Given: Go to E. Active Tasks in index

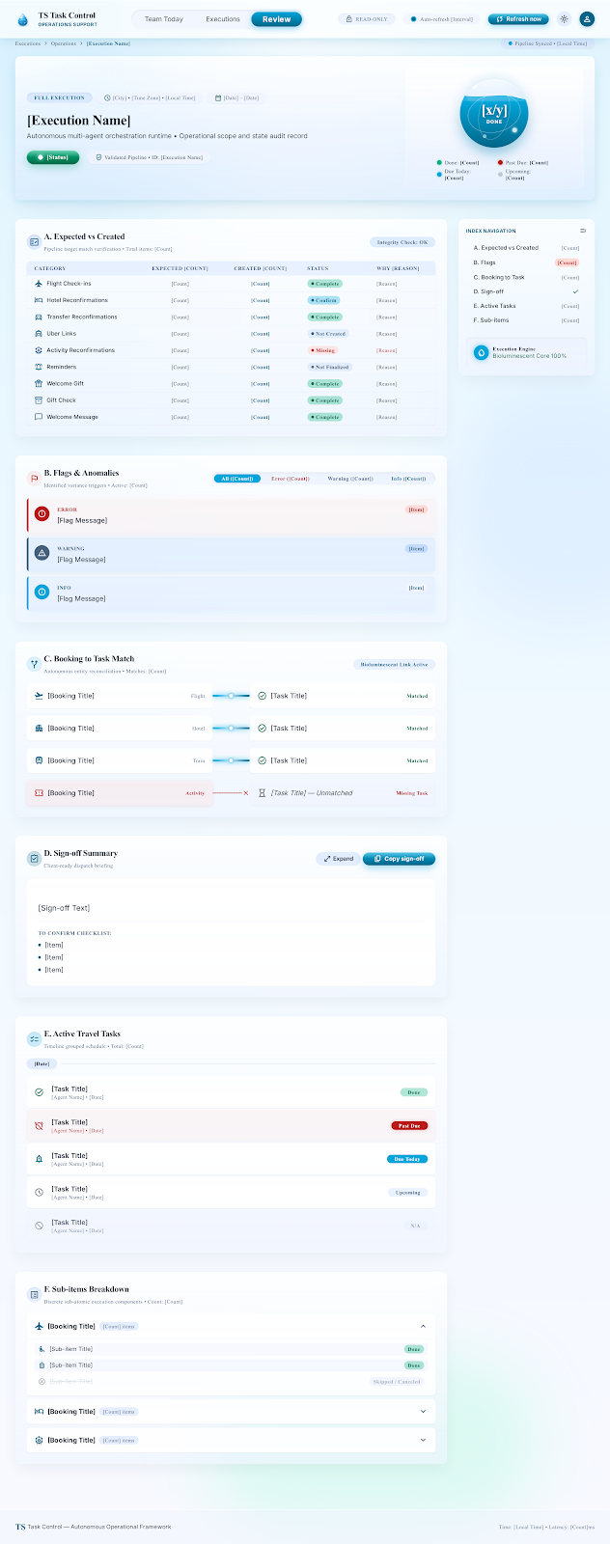Looking at the screenshot, I should click(526, 306).
